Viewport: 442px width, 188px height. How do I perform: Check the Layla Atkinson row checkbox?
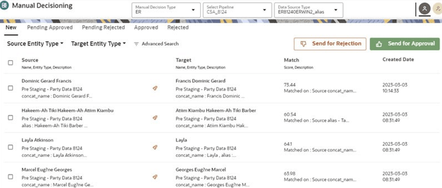(x=11, y=147)
